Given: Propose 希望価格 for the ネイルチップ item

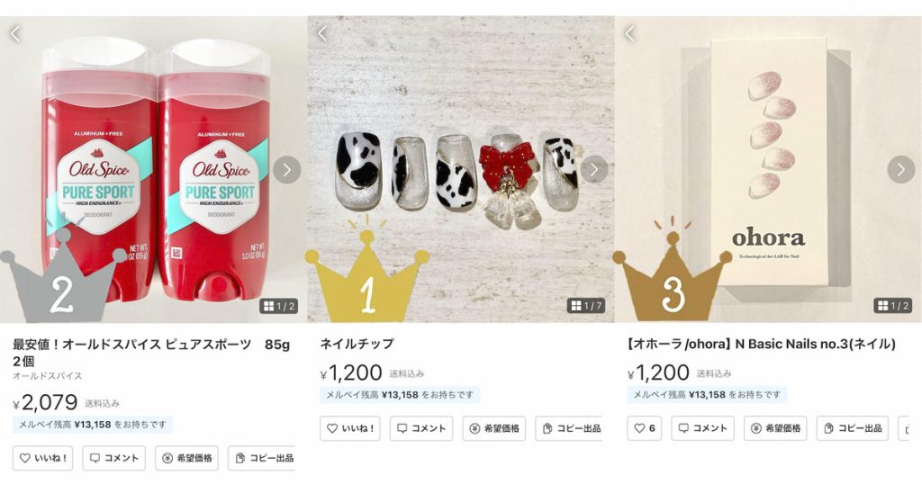Looking at the screenshot, I should tap(494, 429).
